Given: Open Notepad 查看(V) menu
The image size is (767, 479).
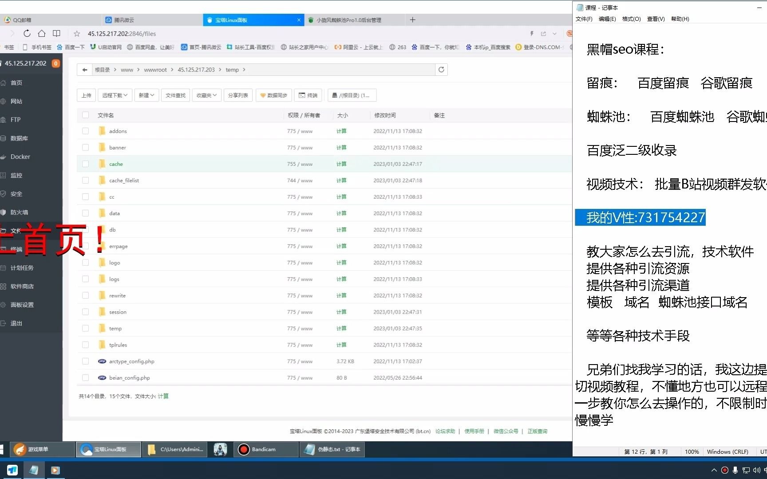Looking at the screenshot, I should (x=656, y=19).
